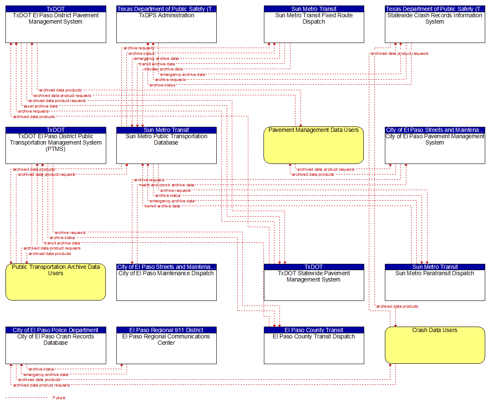
Task: Click "archived data products" label above Public Transportation Archive Users
Action: click(x=50, y=254)
